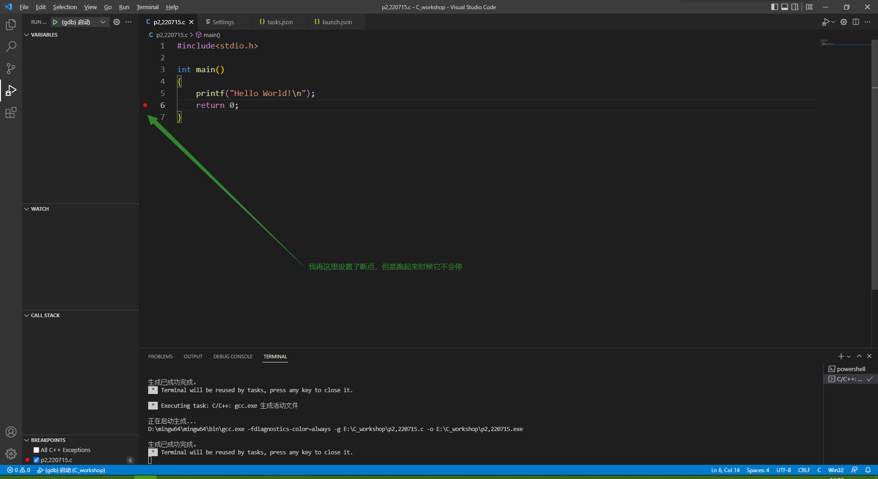878x479 pixels.
Task: Click the feedback icon in status bar
Action: click(854, 470)
